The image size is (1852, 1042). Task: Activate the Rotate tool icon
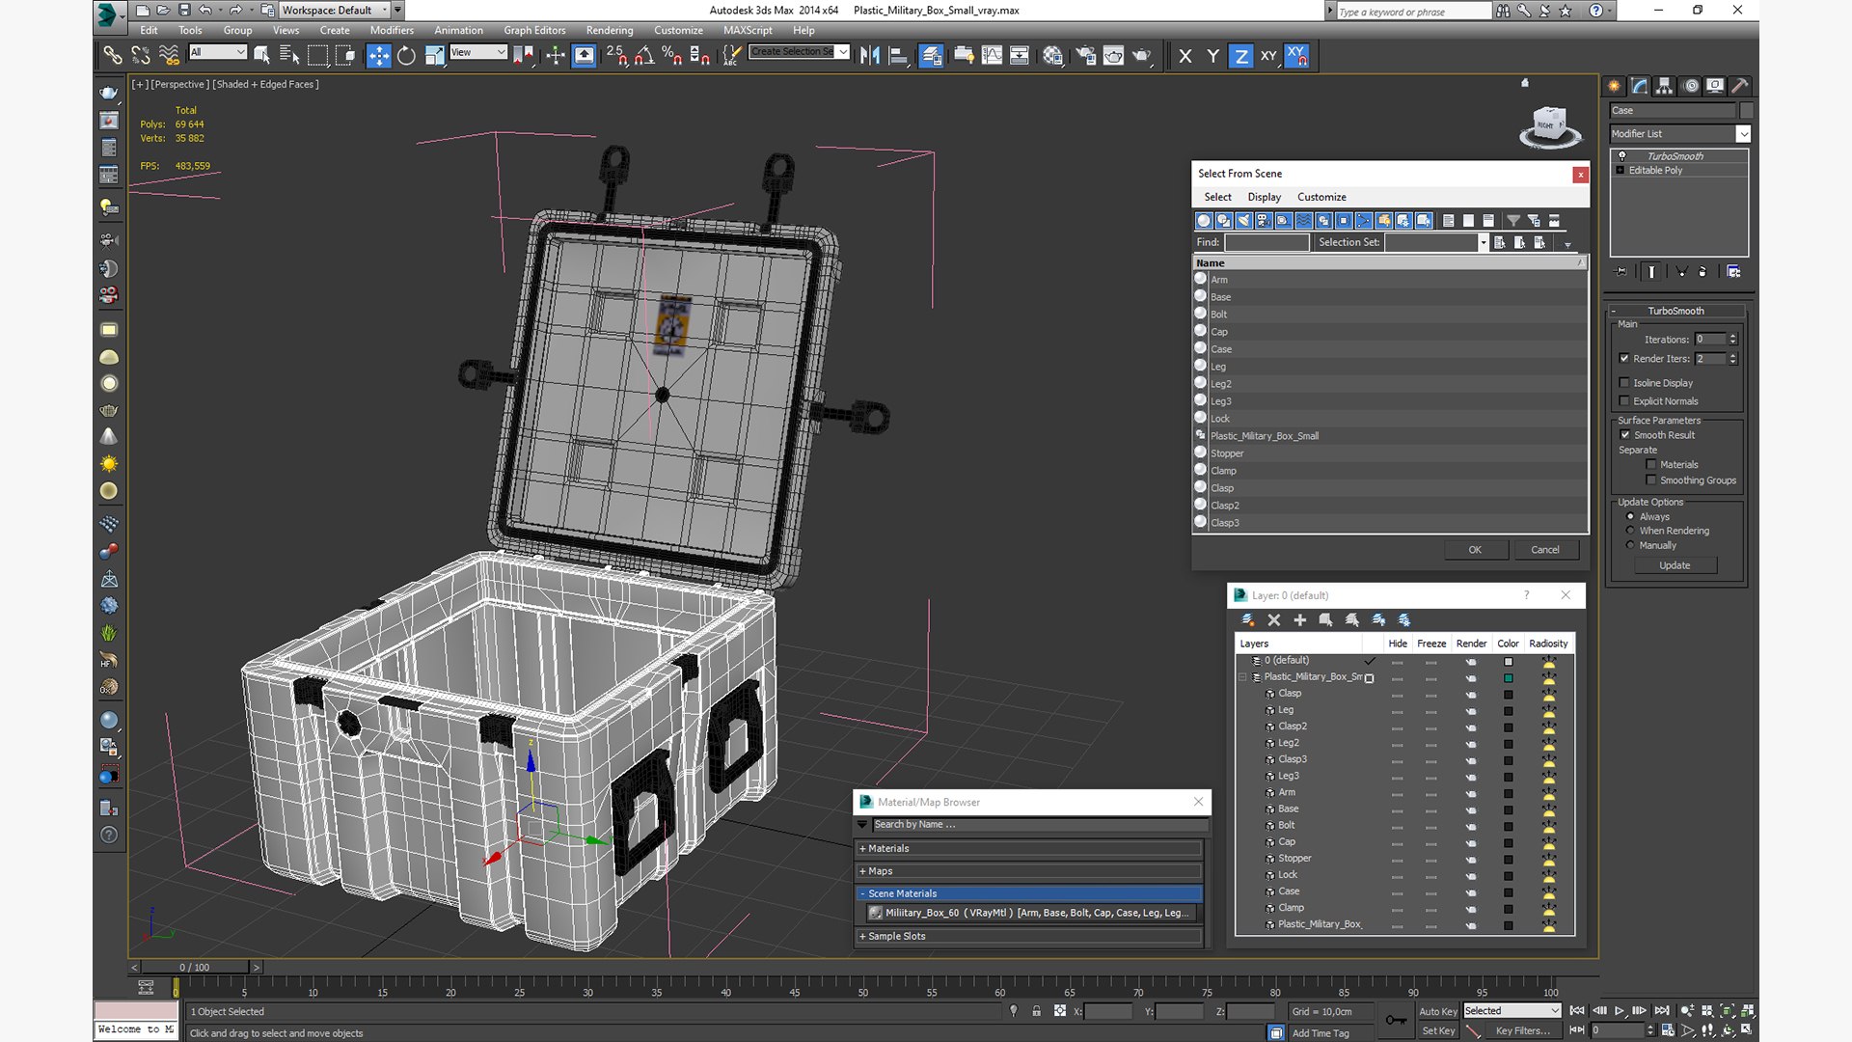coord(406,56)
